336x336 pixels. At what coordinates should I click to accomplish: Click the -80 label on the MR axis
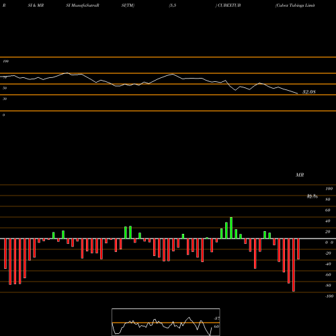coord(328,286)
